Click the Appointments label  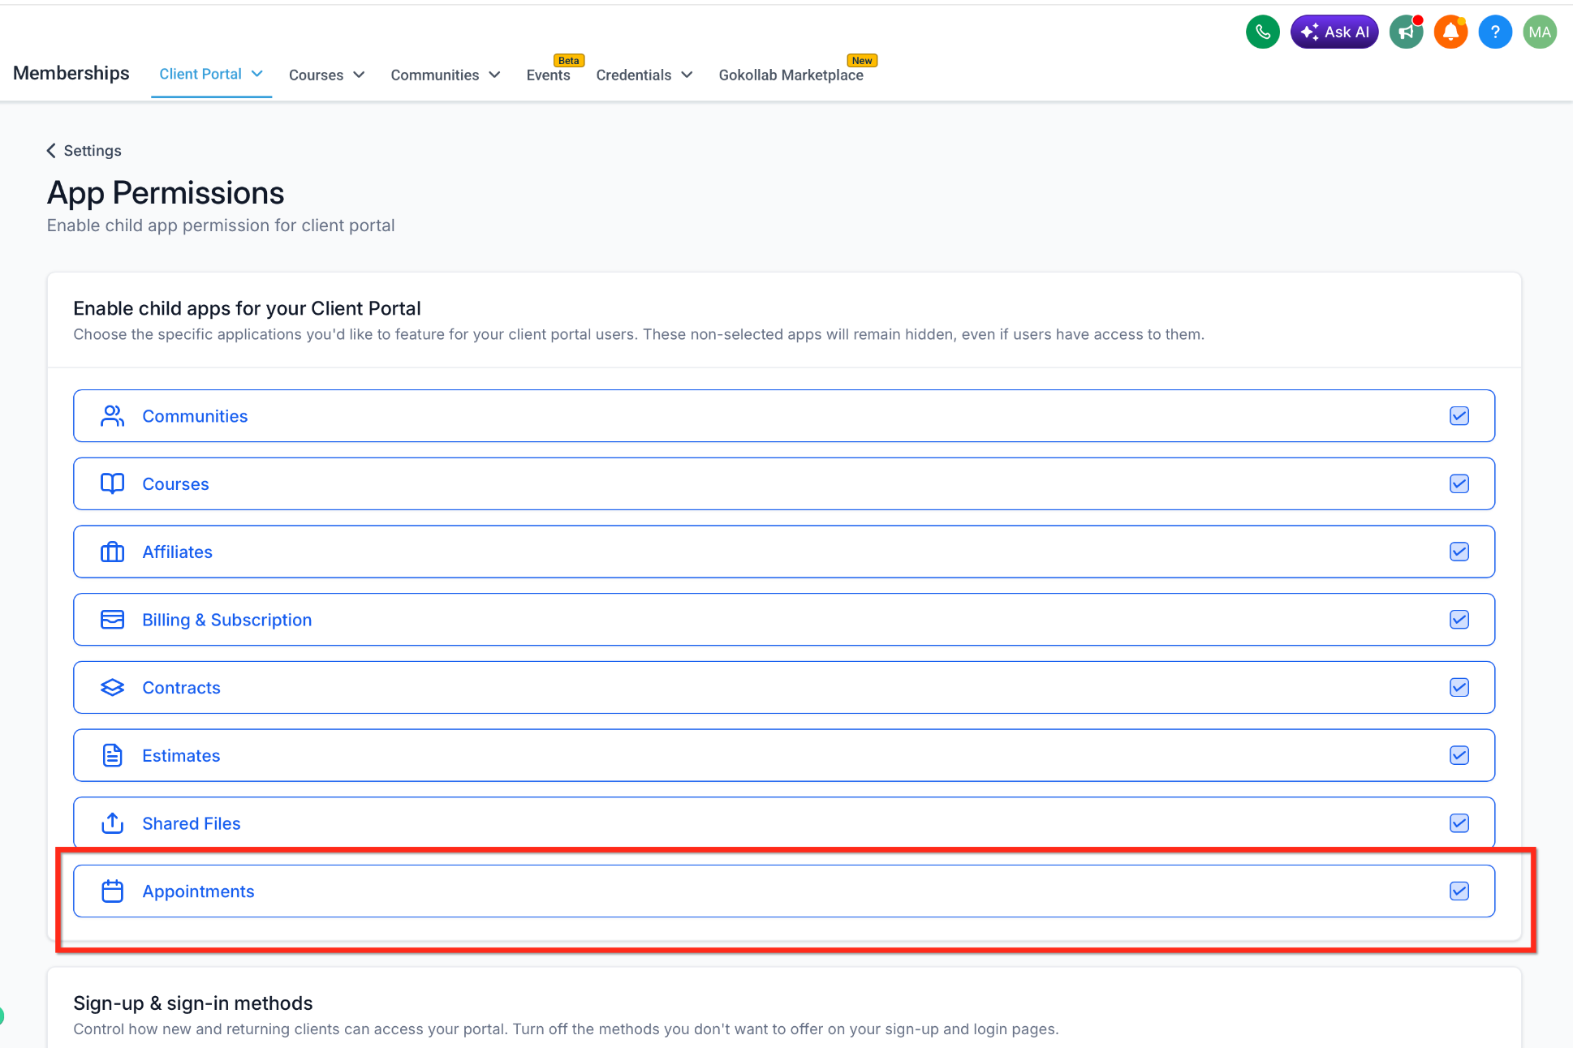(x=198, y=891)
